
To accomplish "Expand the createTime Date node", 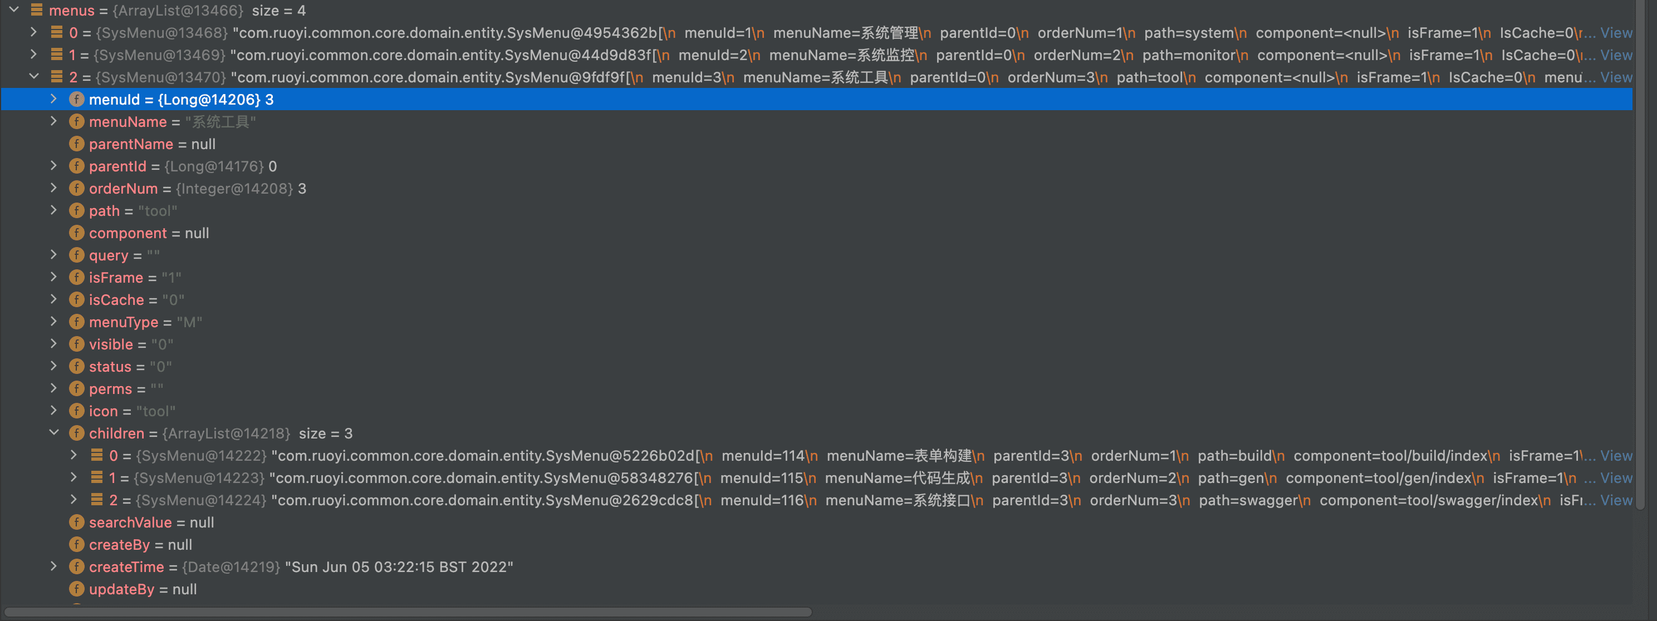I will coord(54,566).
